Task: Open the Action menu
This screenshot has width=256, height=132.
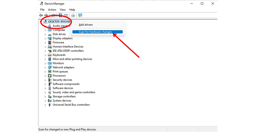Action: point(52,10)
